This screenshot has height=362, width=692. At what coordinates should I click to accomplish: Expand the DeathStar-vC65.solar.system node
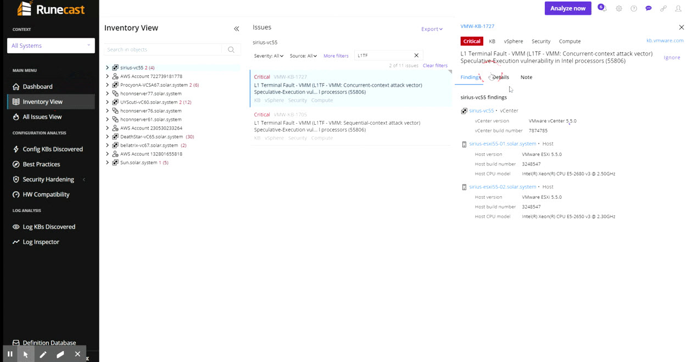(108, 137)
